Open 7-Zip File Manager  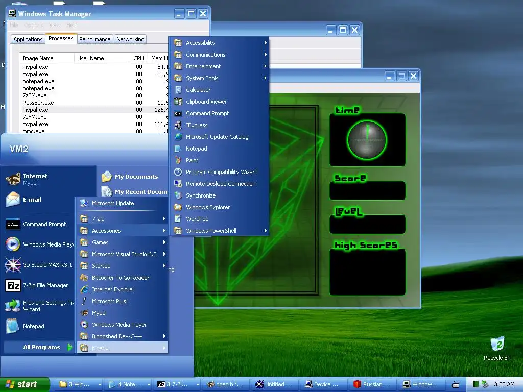39,285
